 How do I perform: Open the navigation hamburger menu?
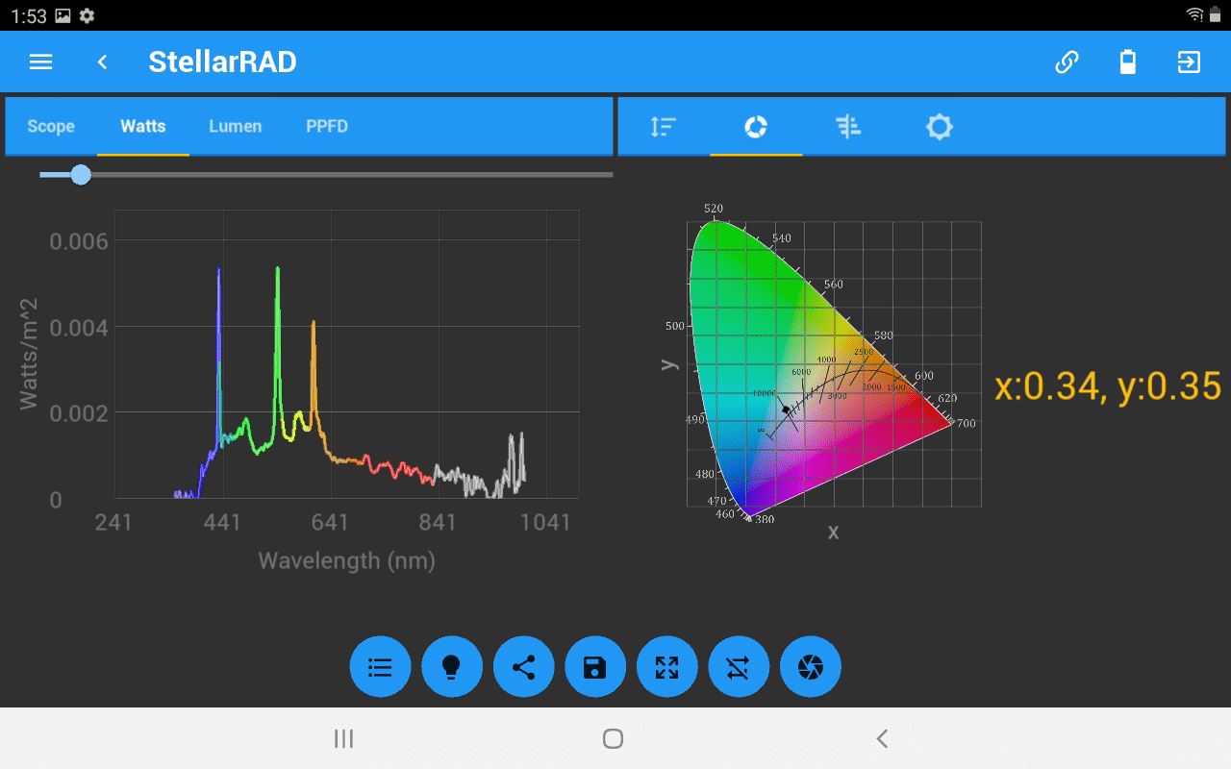(40, 62)
